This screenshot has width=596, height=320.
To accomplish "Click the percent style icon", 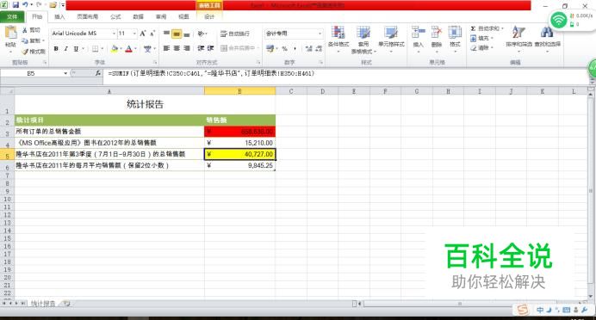I will point(284,48).
